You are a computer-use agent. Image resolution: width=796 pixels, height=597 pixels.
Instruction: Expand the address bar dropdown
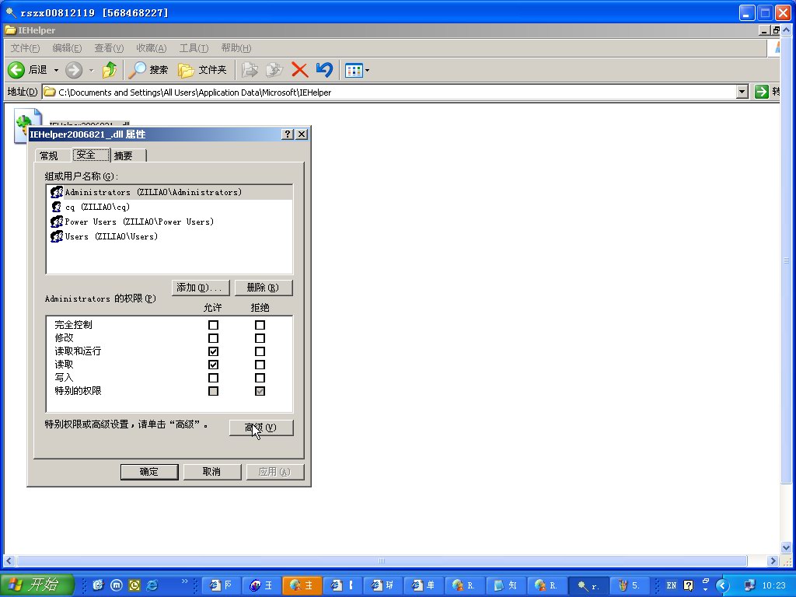coord(742,92)
